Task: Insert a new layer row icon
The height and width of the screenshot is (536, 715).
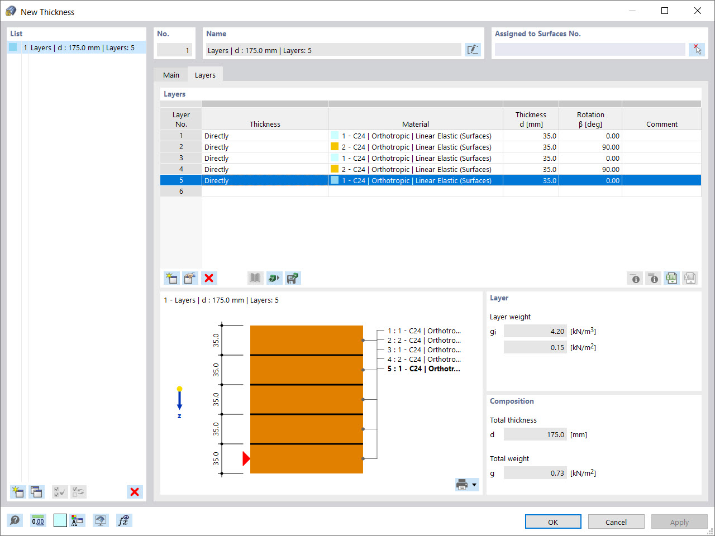Action: pos(171,278)
